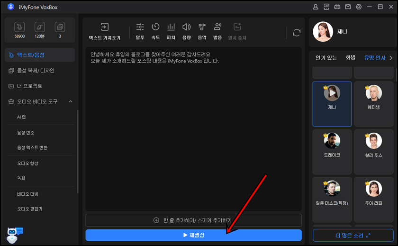The width and height of the screenshot is (398, 246).
Task: Open the mail messages icon
Action: [x=348, y=7]
